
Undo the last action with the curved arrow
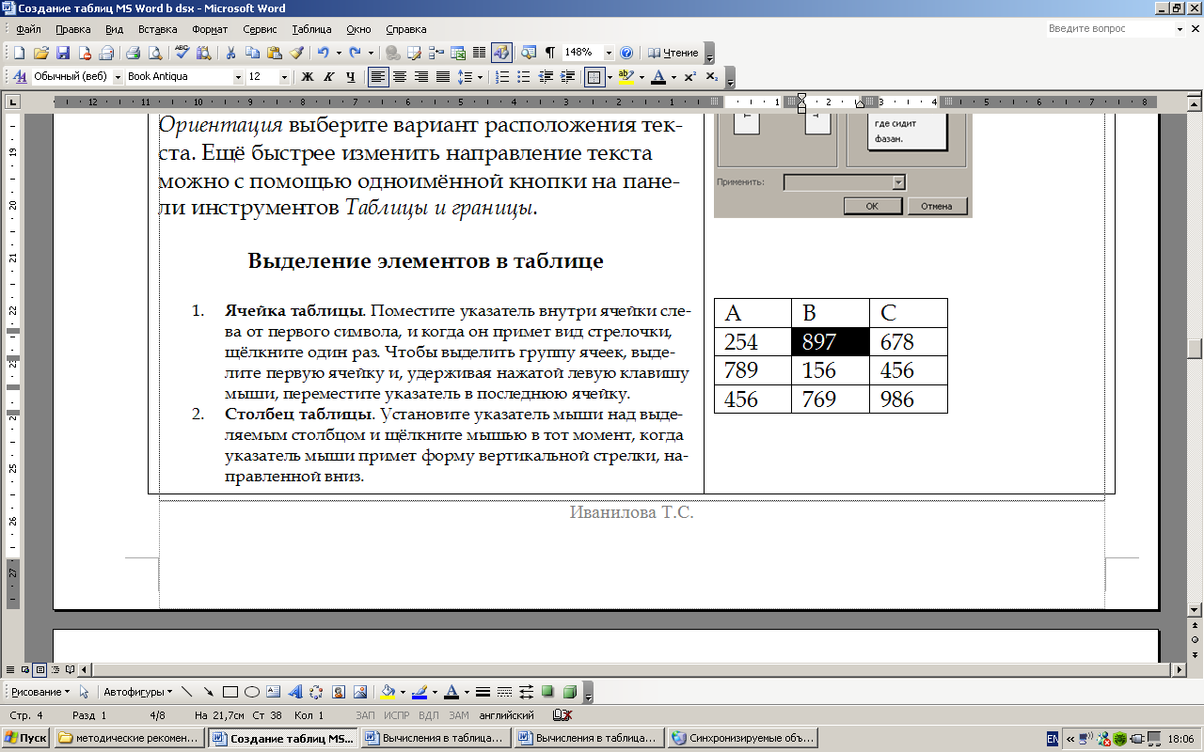point(323,53)
